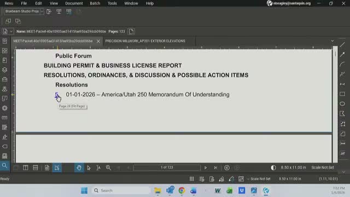Open the Revu menu
Image resolution: width=350 pixels, height=197 pixels.
coord(9,3)
